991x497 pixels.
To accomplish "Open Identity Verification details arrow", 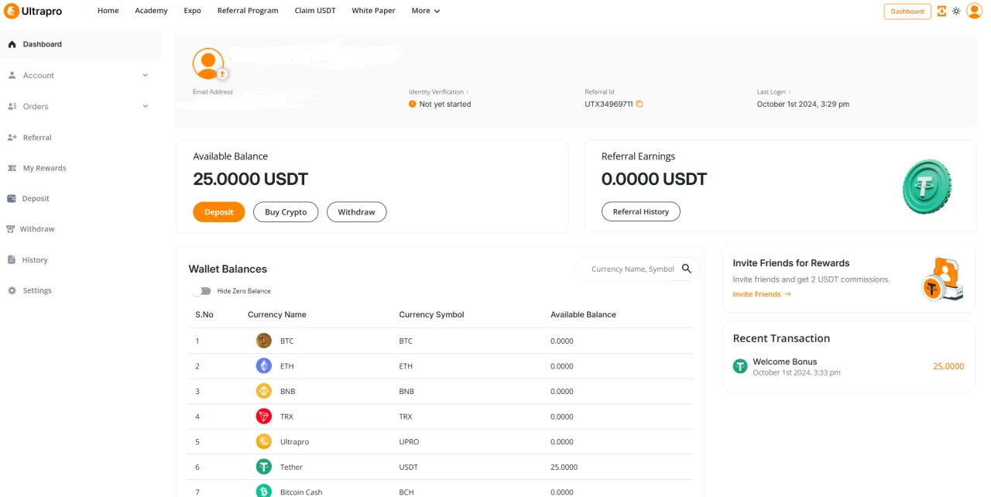I will tap(467, 92).
